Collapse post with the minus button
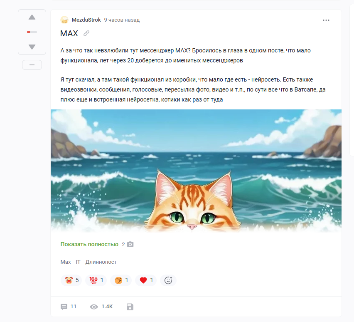This screenshot has width=354, height=322. (32, 65)
